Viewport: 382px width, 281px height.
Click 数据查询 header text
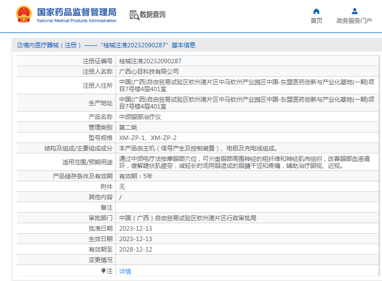click(x=153, y=14)
